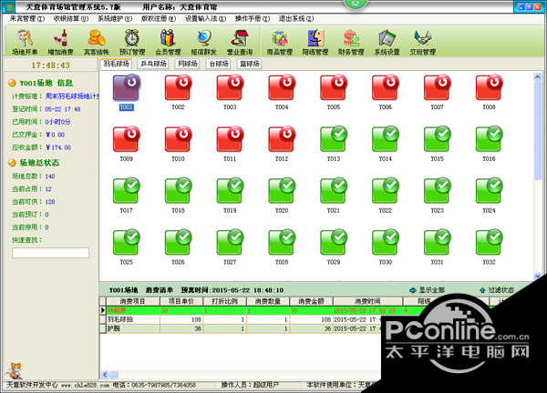Switch to the 羽毛球场 tab
Image resolution: width=547 pixels, height=393 pixels.
coord(116,64)
